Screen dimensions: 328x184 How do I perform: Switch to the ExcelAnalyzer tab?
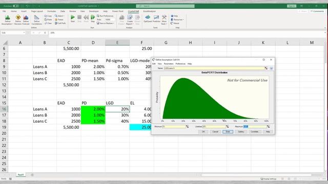coord(149,11)
